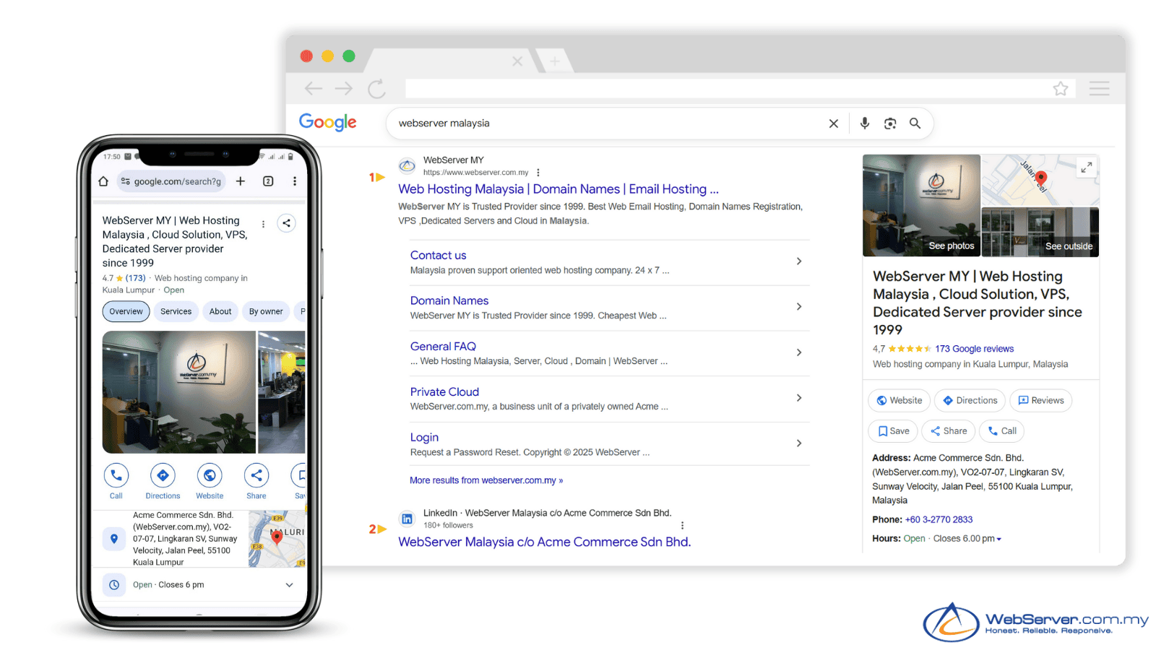Click the See photos thumbnail
Screen dimensions: 1156x650
[x=921, y=206]
